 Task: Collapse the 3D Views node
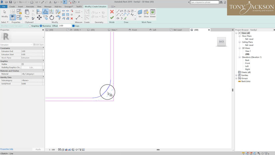point(239,48)
